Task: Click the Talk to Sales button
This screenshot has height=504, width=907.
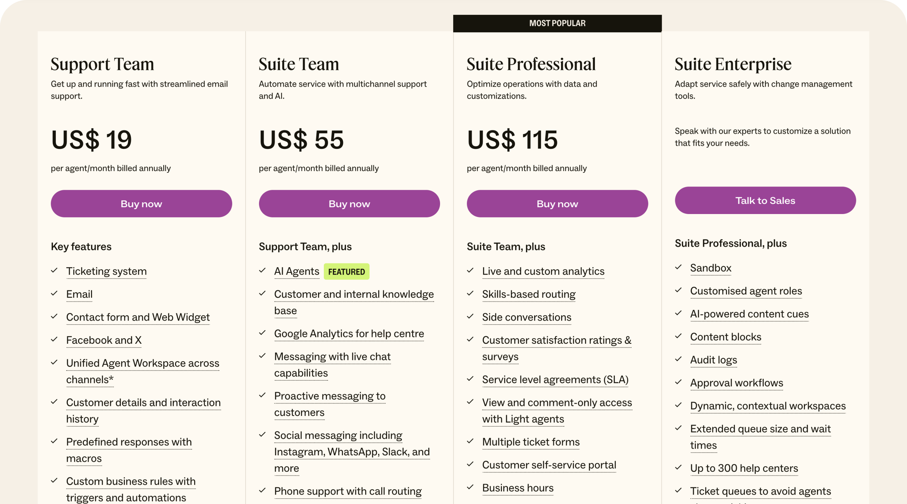Action: [765, 200]
